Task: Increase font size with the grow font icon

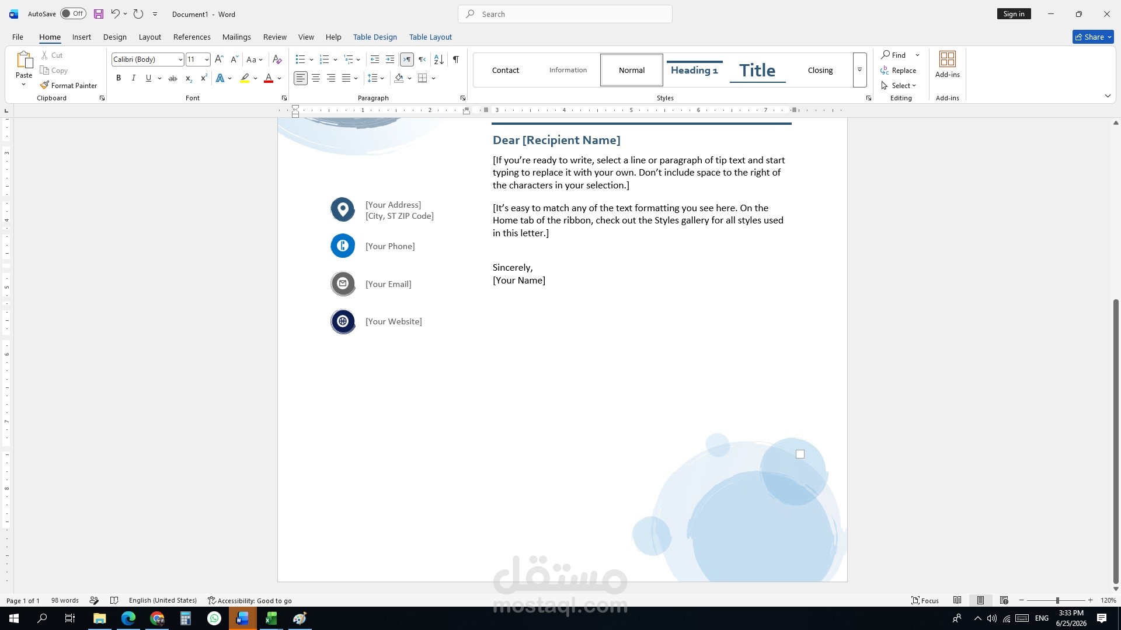Action: [x=219, y=60]
